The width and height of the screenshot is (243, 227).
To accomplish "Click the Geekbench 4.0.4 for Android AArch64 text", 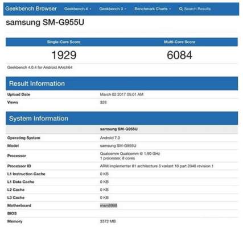I will (40, 68).
